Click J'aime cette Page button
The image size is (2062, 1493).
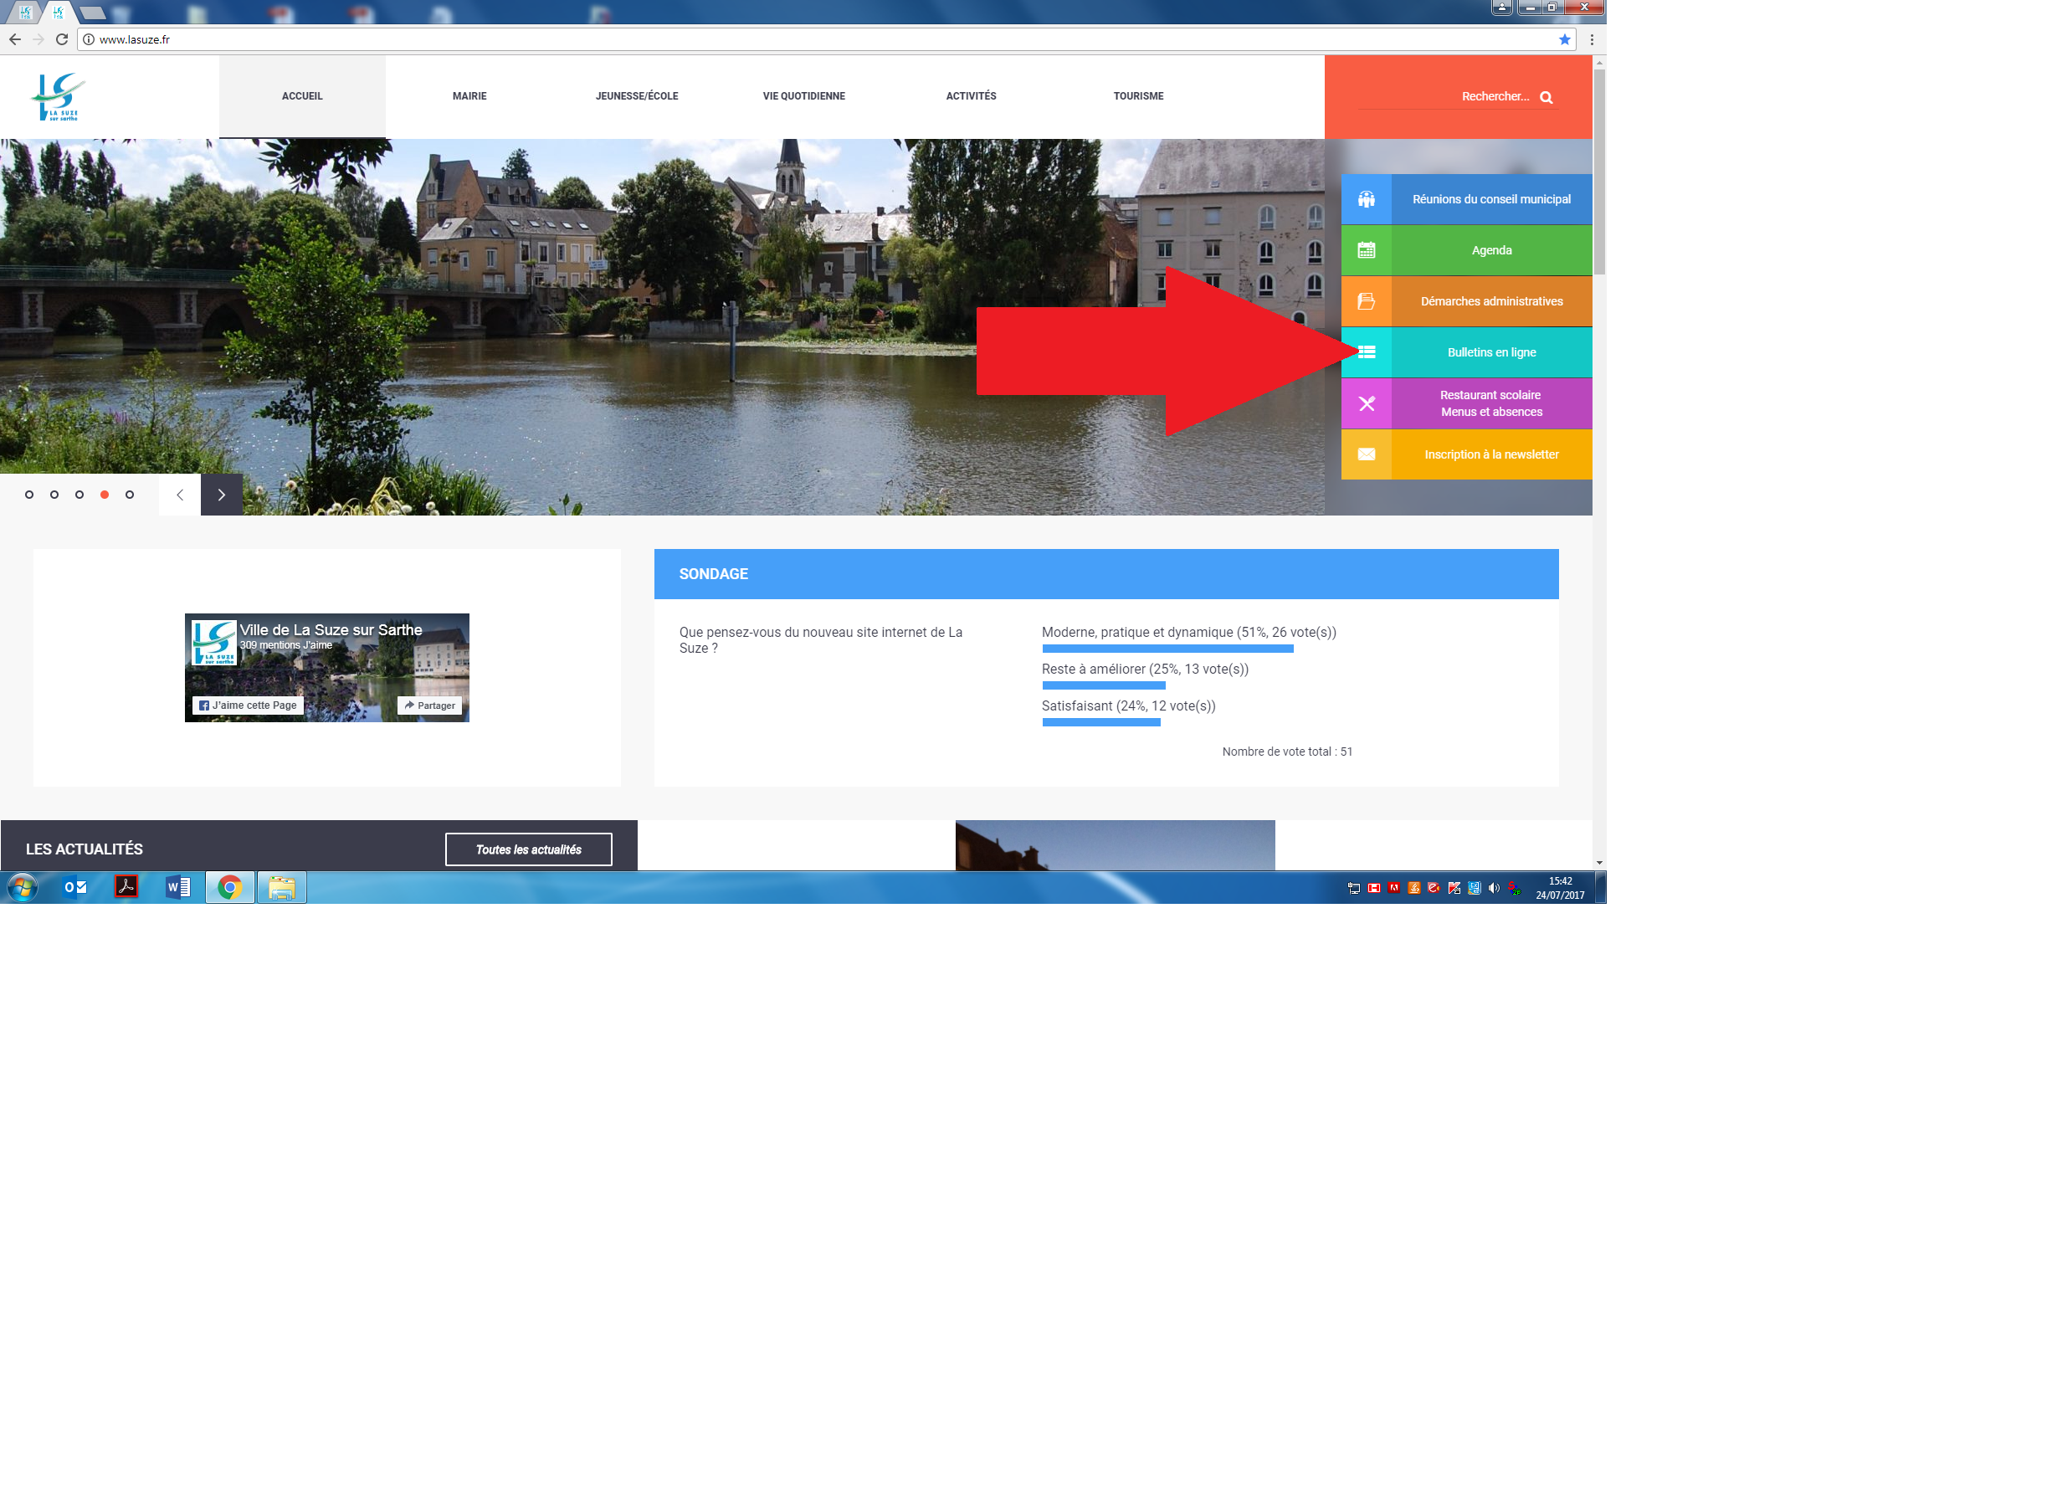[x=249, y=705]
